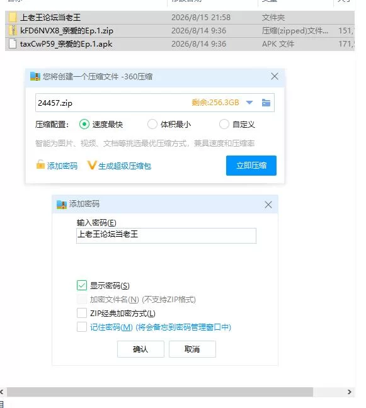Uncheck the 显示密码(S) checkbox
This screenshot has width=366, height=408.
point(82,285)
